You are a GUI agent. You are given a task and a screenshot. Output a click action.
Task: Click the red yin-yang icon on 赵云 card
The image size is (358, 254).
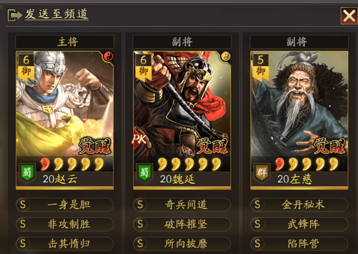(x=108, y=56)
